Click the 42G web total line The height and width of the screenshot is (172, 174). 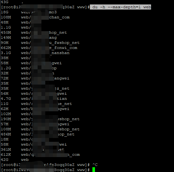[15, 160]
